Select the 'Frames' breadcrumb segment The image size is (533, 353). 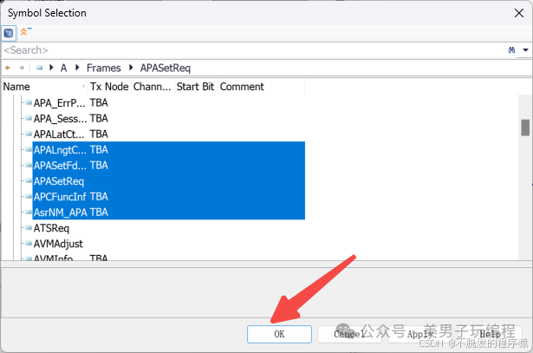(x=104, y=68)
